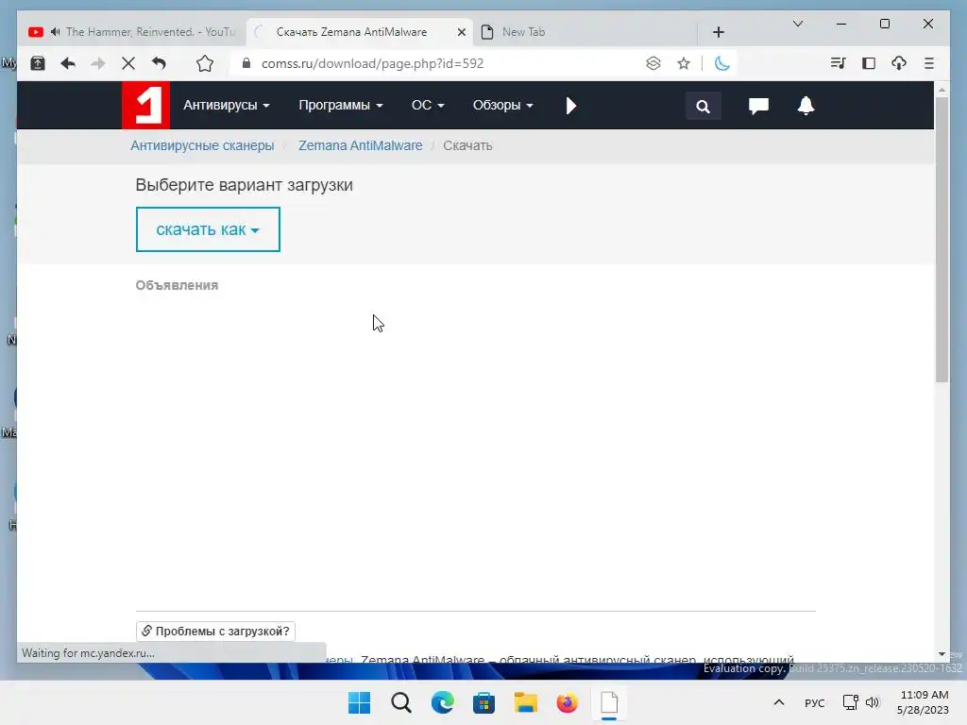The image size is (967, 725).
Task: Expand the Обзоры menu
Action: pyautogui.click(x=503, y=106)
